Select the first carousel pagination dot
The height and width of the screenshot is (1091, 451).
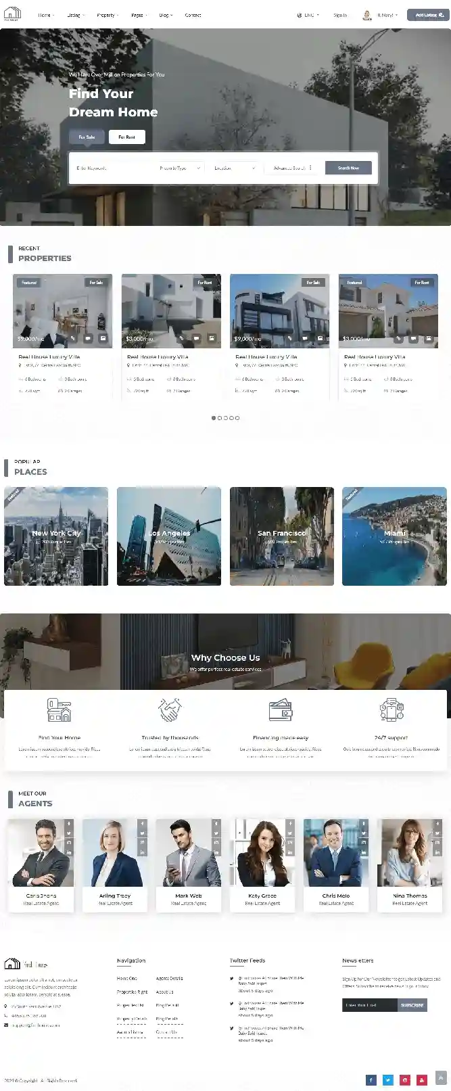214,418
